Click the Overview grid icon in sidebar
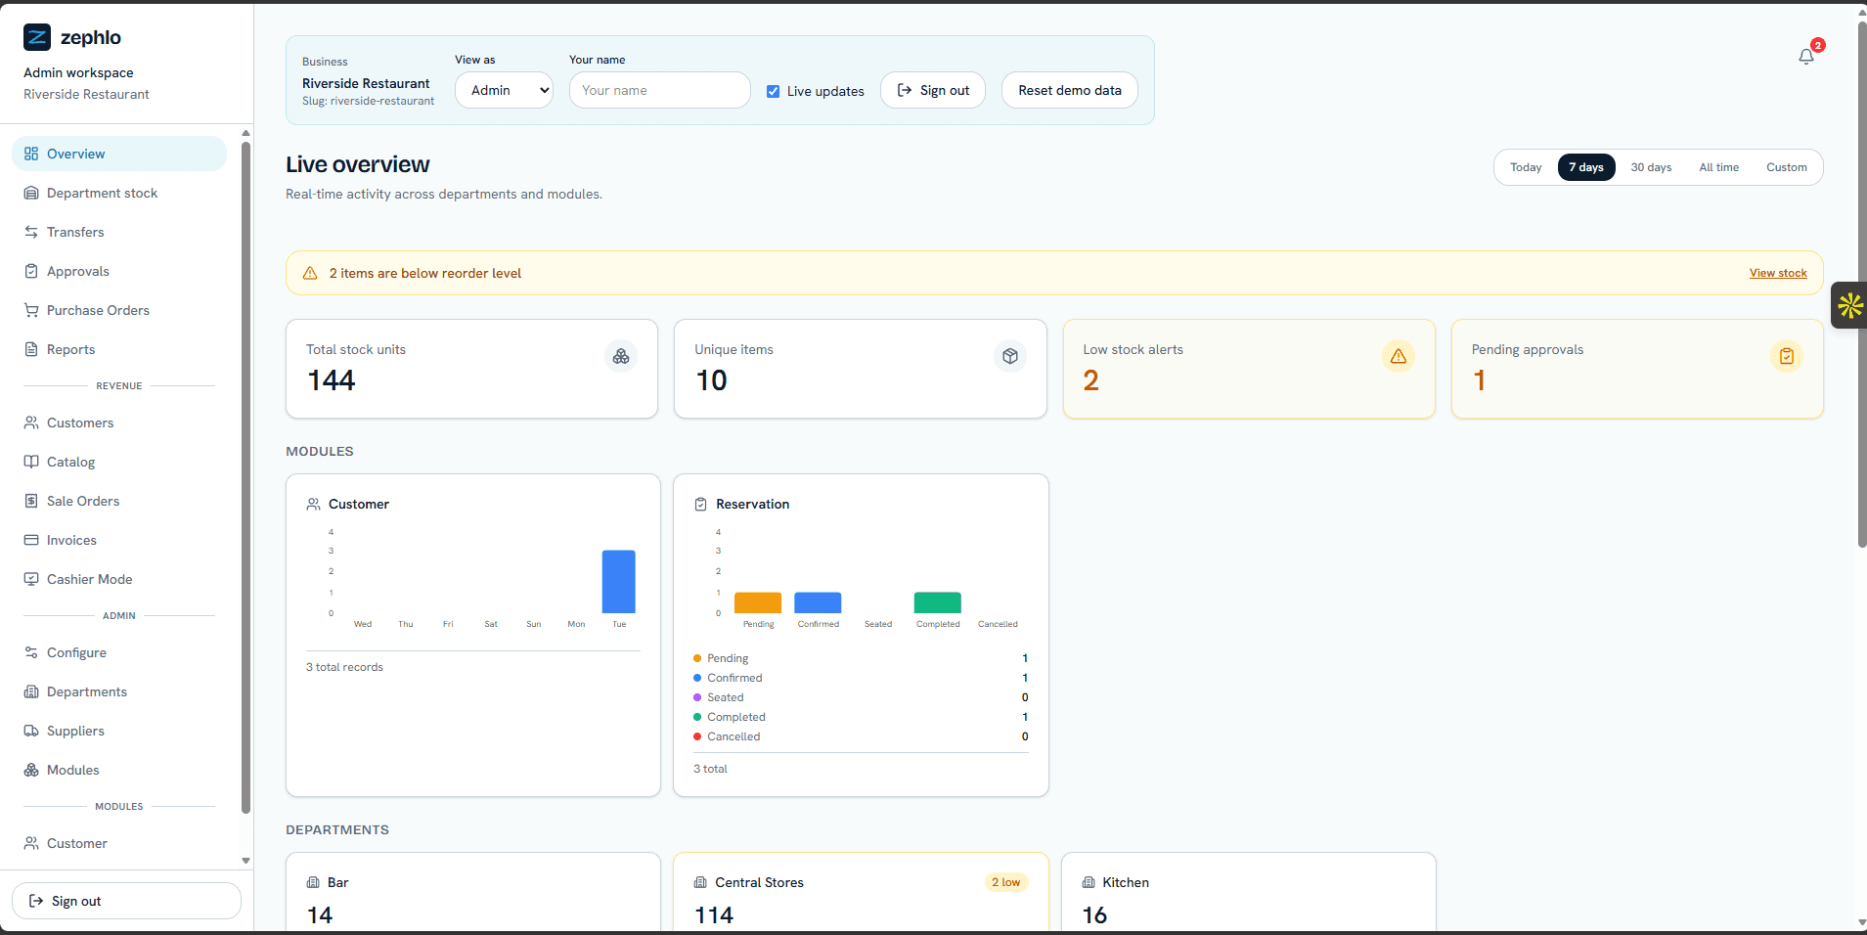Viewport: 1867px width, 935px height. tap(31, 154)
